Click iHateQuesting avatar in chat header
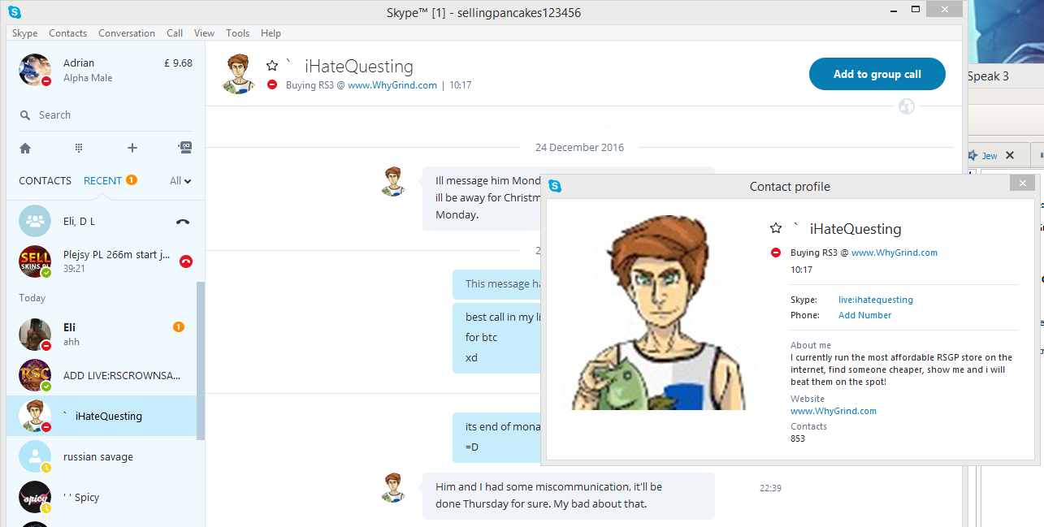 pyautogui.click(x=237, y=74)
